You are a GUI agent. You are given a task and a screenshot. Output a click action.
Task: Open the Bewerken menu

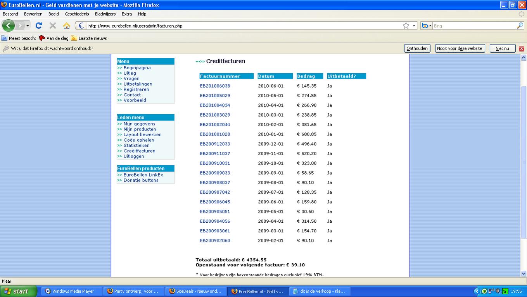point(33,14)
